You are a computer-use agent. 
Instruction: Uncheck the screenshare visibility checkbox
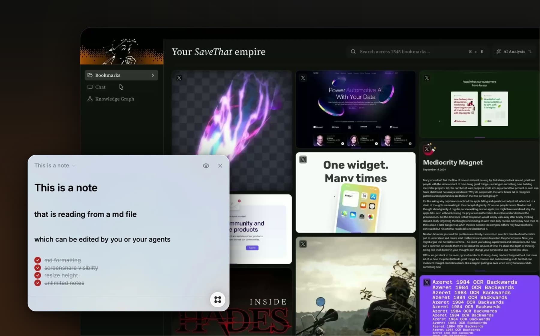click(37, 268)
